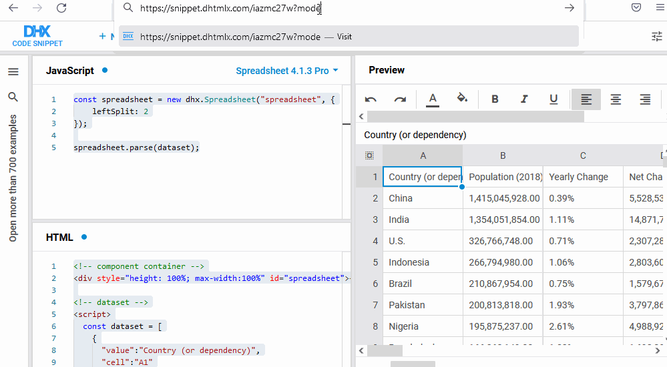Click the Population (2018) header cell
This screenshot has height=367, width=667.
click(503, 177)
